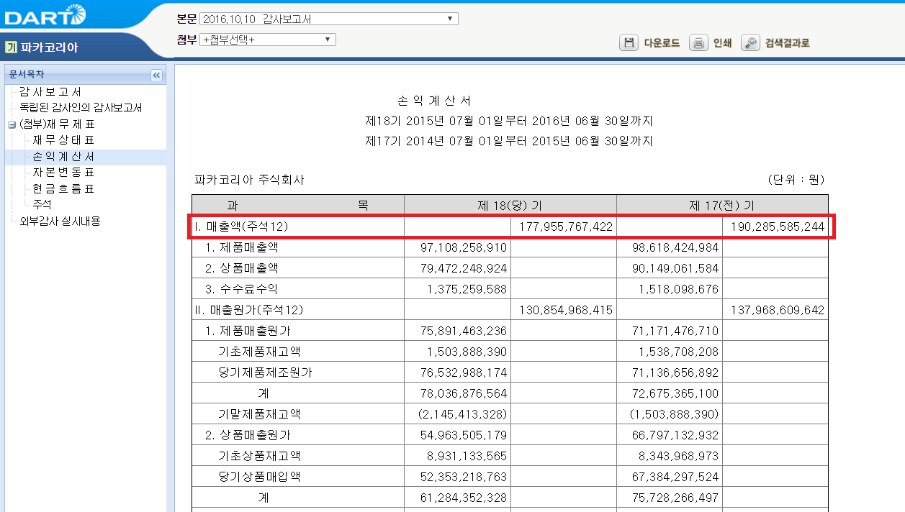Click the company badge icon beside 파카코리아

point(11,48)
